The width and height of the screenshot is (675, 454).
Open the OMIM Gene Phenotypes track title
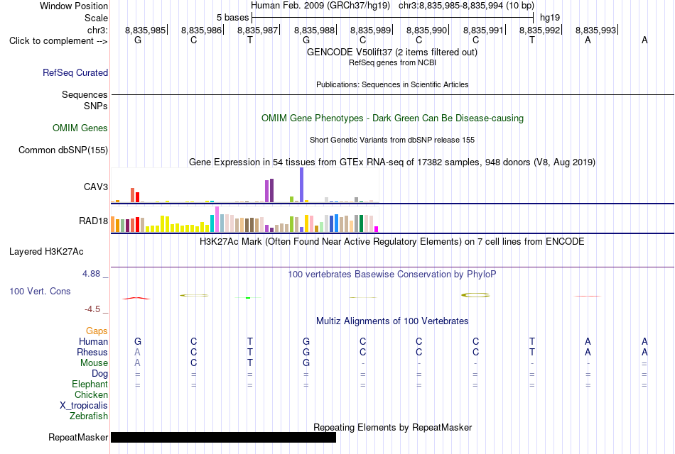(x=392, y=118)
